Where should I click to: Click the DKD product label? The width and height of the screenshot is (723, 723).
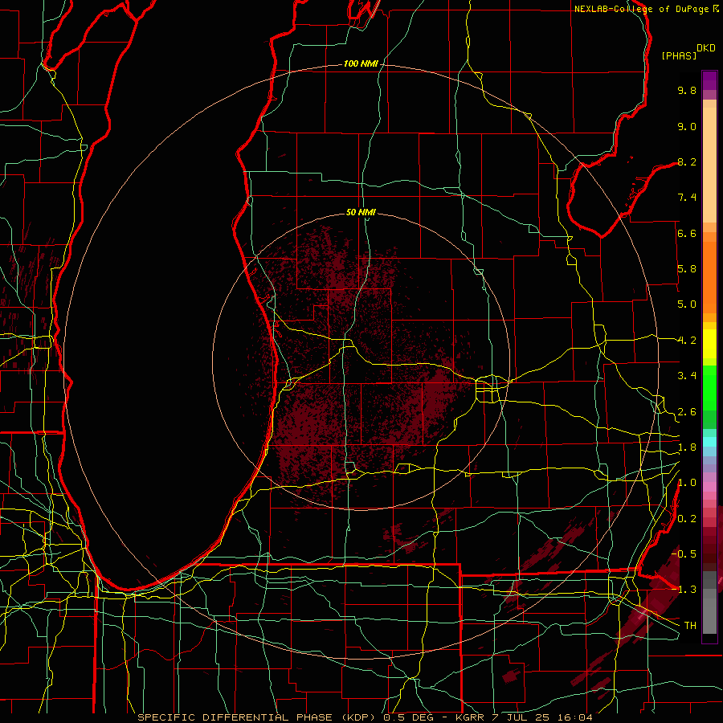(x=706, y=48)
